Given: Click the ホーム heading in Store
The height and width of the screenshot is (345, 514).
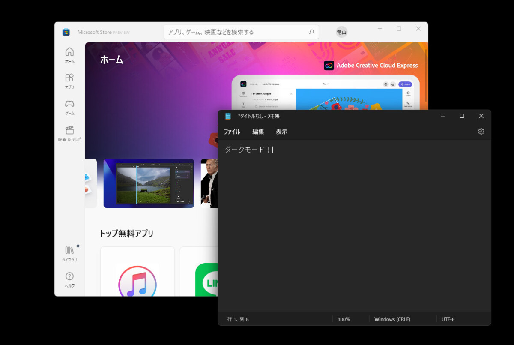Looking at the screenshot, I should coord(111,60).
